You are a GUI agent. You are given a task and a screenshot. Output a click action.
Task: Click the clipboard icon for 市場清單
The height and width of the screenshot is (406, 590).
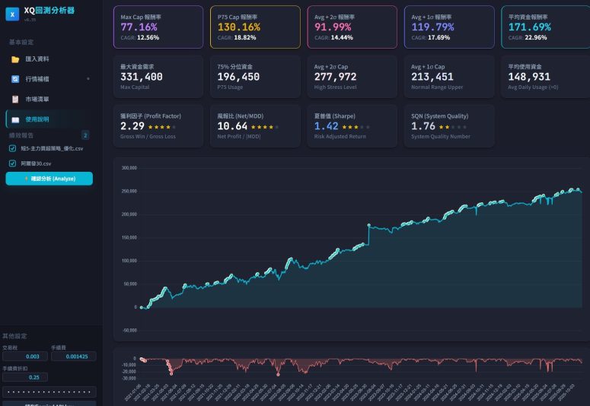coord(15,99)
